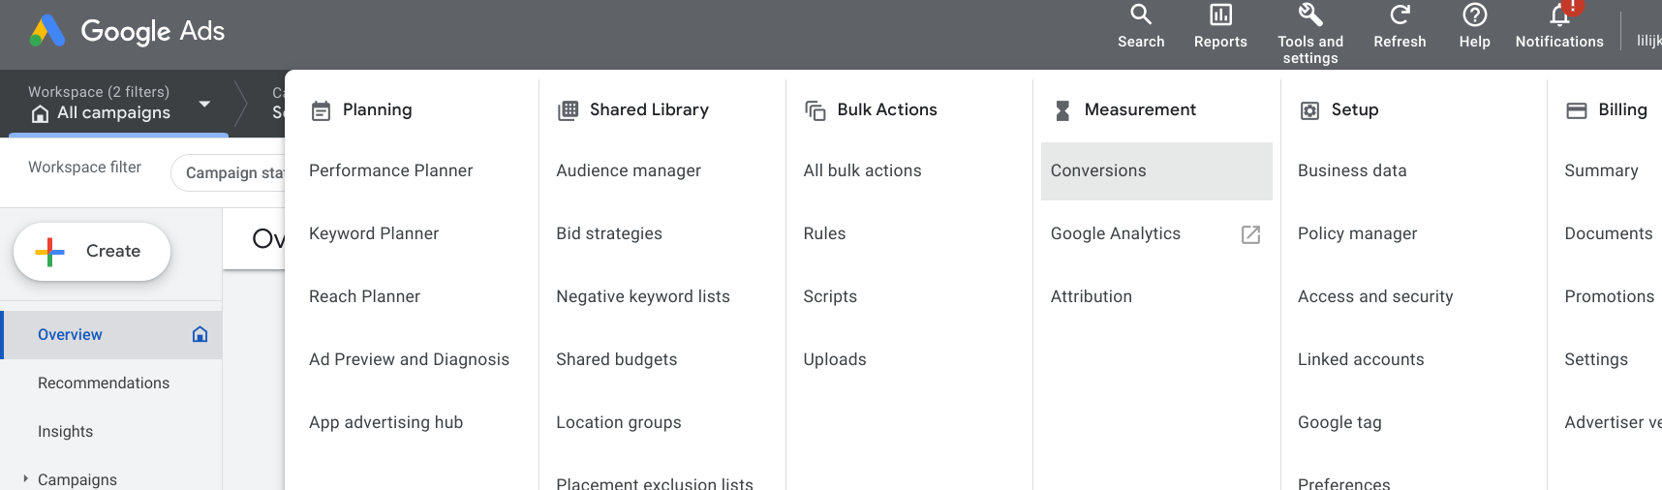Select Reach Planner
Screen dimensions: 1662x490
(x=364, y=296)
